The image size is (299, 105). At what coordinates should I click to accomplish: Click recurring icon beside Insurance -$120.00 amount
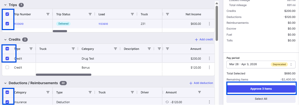[167, 102]
